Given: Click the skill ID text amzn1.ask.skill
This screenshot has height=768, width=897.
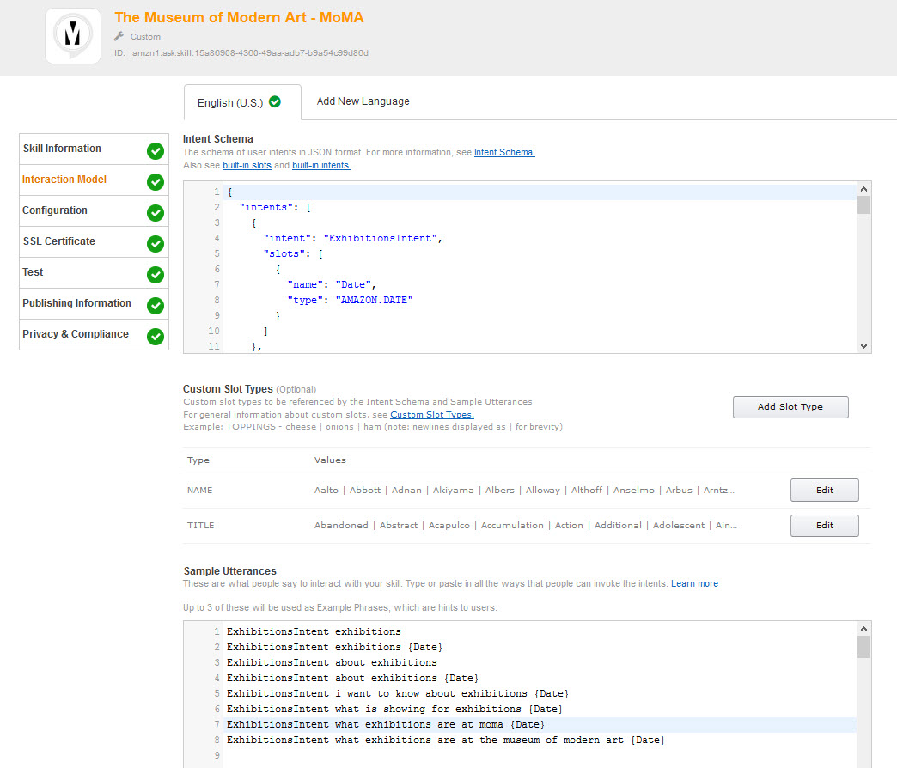Looking at the screenshot, I should click(x=250, y=53).
